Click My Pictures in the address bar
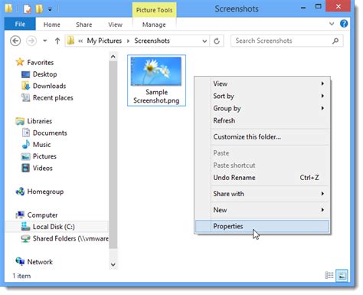363x295 pixels. (104, 41)
